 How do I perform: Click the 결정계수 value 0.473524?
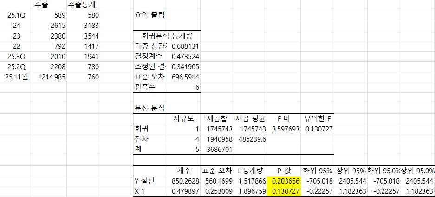coord(185,56)
